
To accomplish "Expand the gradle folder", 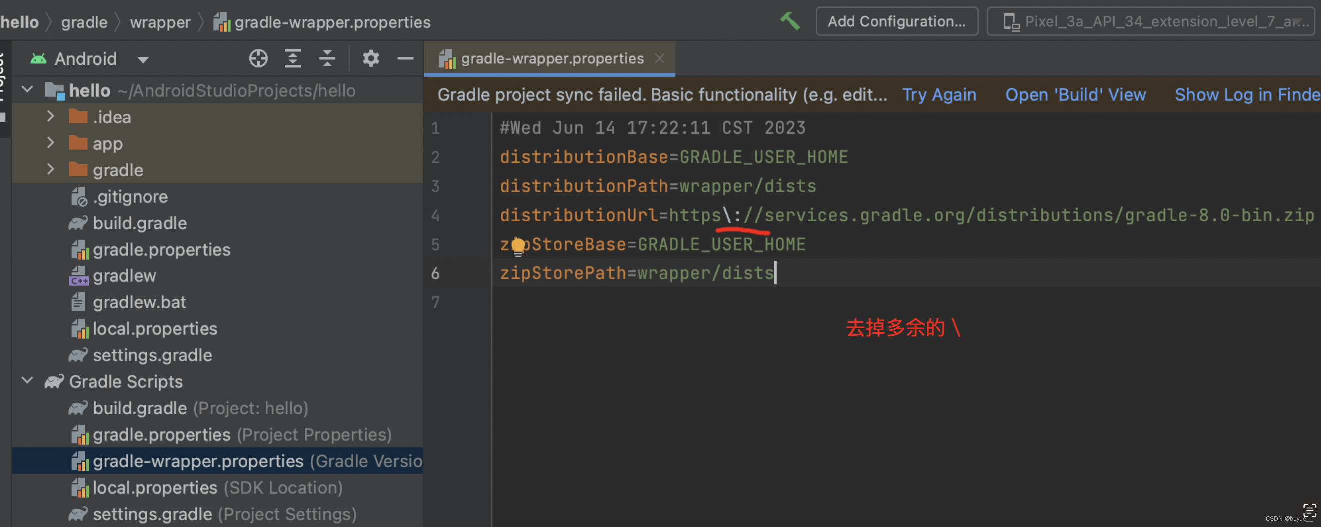I will coord(51,170).
